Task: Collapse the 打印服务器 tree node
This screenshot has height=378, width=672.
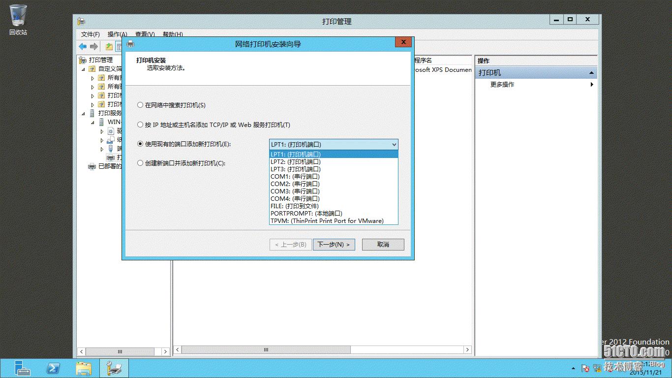Action: 84,113
